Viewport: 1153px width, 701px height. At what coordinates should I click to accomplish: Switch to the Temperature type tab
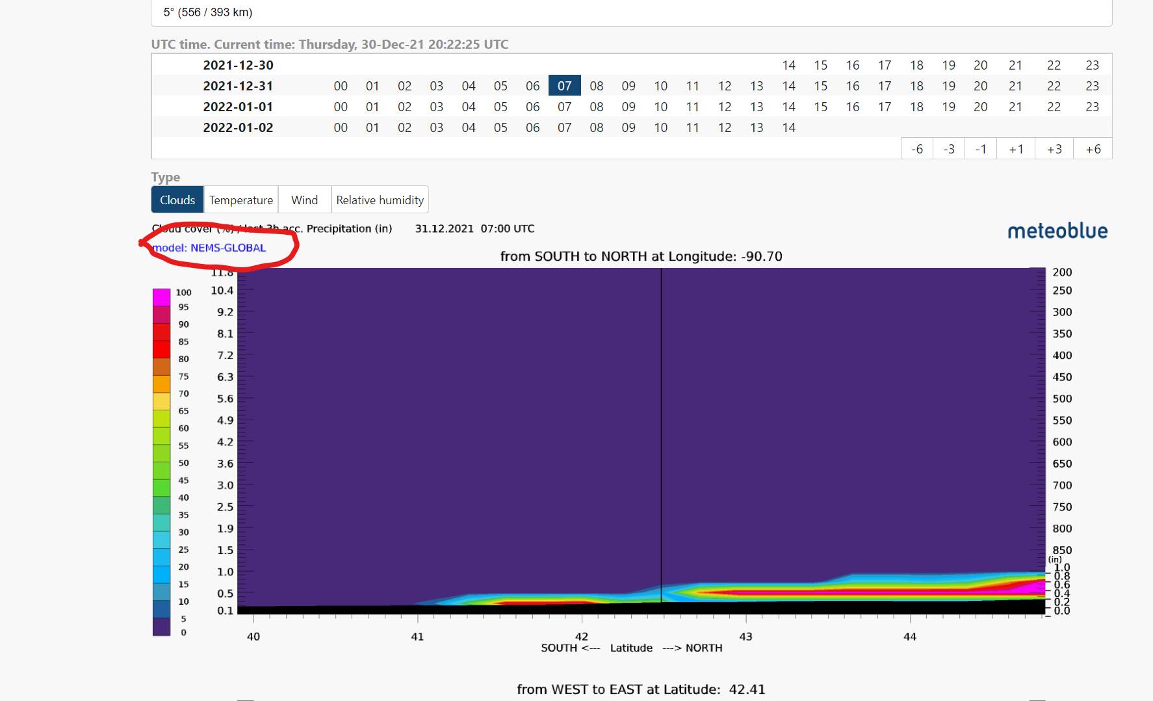tap(240, 200)
